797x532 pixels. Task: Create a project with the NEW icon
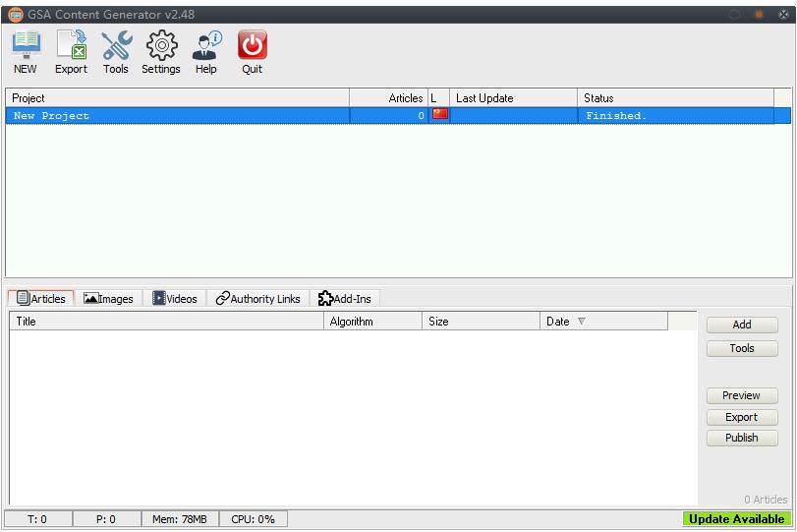[x=26, y=52]
